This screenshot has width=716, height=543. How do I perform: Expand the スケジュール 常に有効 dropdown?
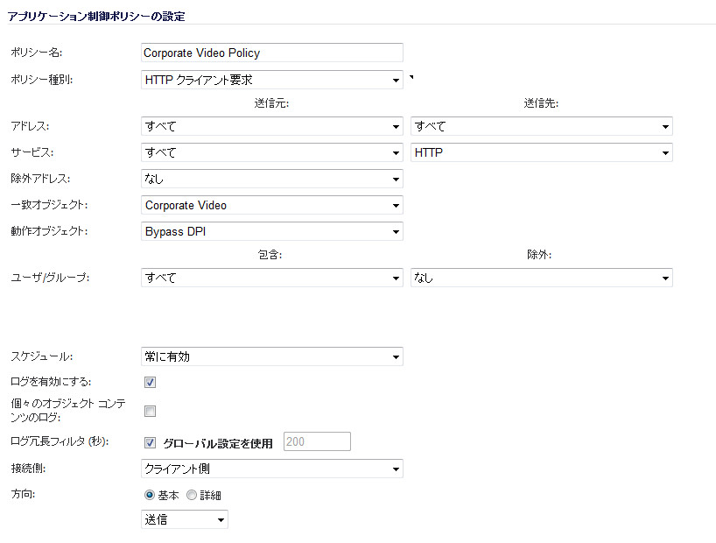tap(271, 356)
